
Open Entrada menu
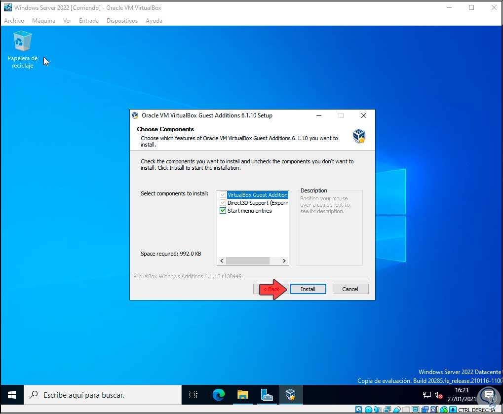click(x=89, y=21)
